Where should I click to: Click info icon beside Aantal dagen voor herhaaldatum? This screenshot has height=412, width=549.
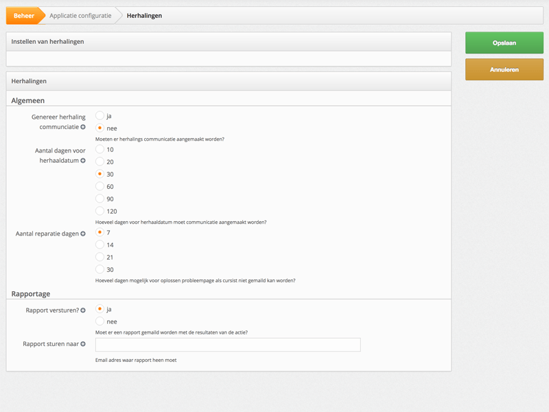click(x=83, y=161)
